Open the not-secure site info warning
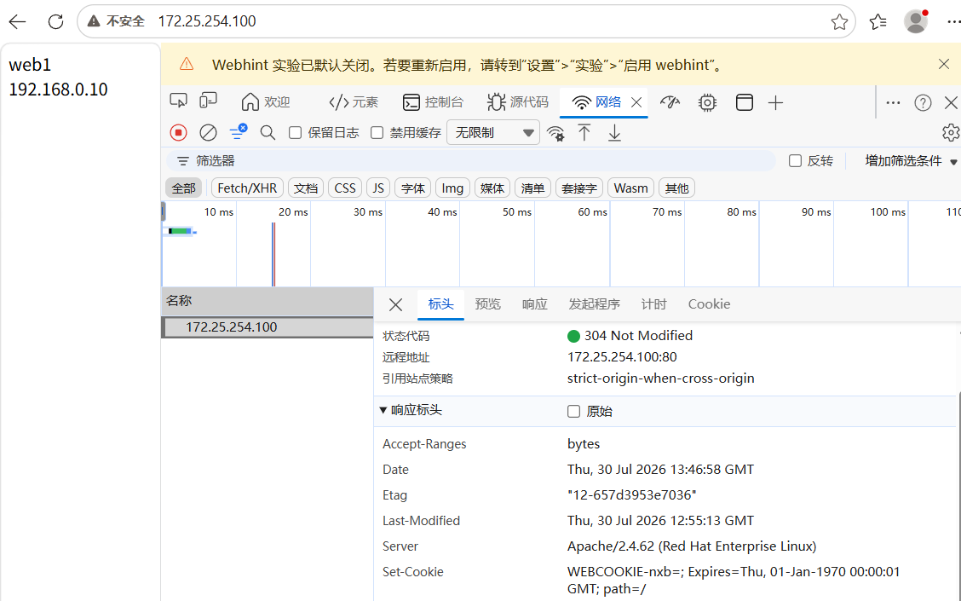 [x=116, y=21]
